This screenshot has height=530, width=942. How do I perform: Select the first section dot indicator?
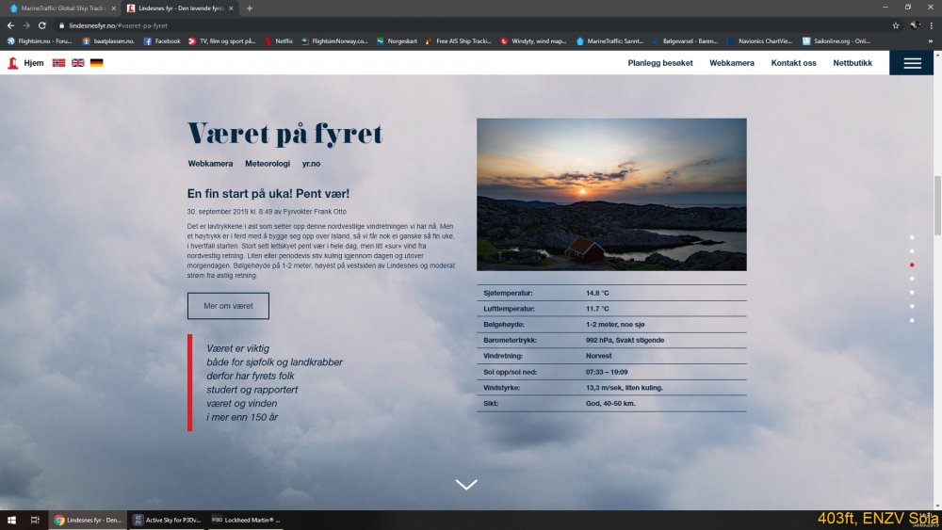912,237
